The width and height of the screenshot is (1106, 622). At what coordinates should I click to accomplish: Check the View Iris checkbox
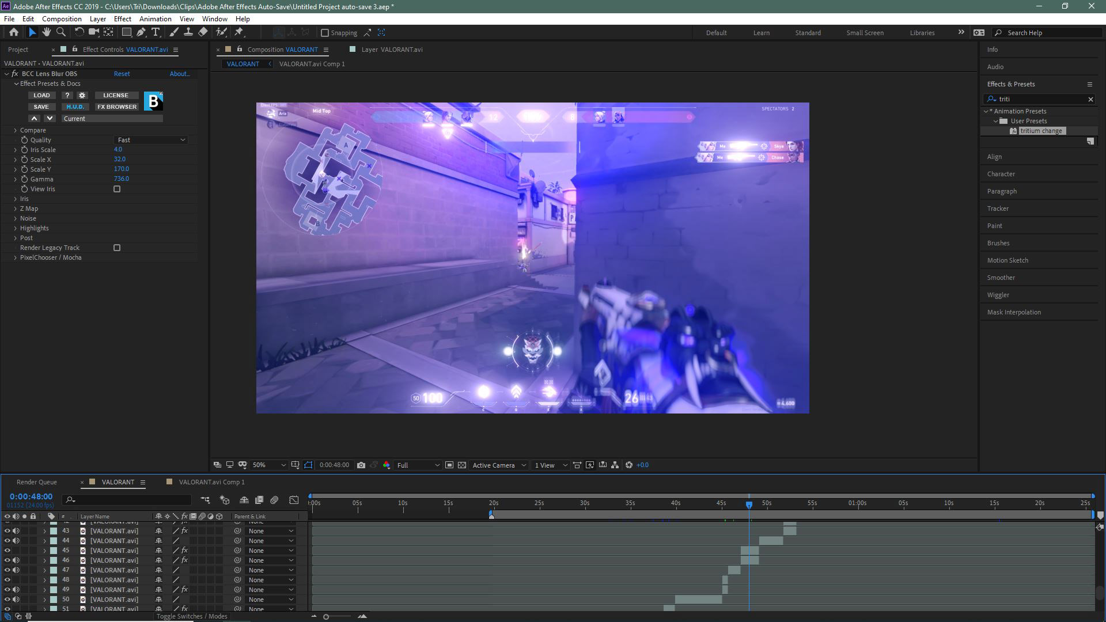point(117,189)
